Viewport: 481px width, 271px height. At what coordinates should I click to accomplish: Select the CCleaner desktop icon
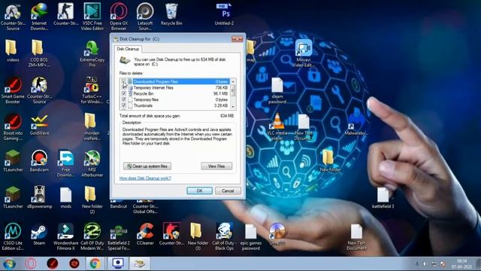coord(145,234)
